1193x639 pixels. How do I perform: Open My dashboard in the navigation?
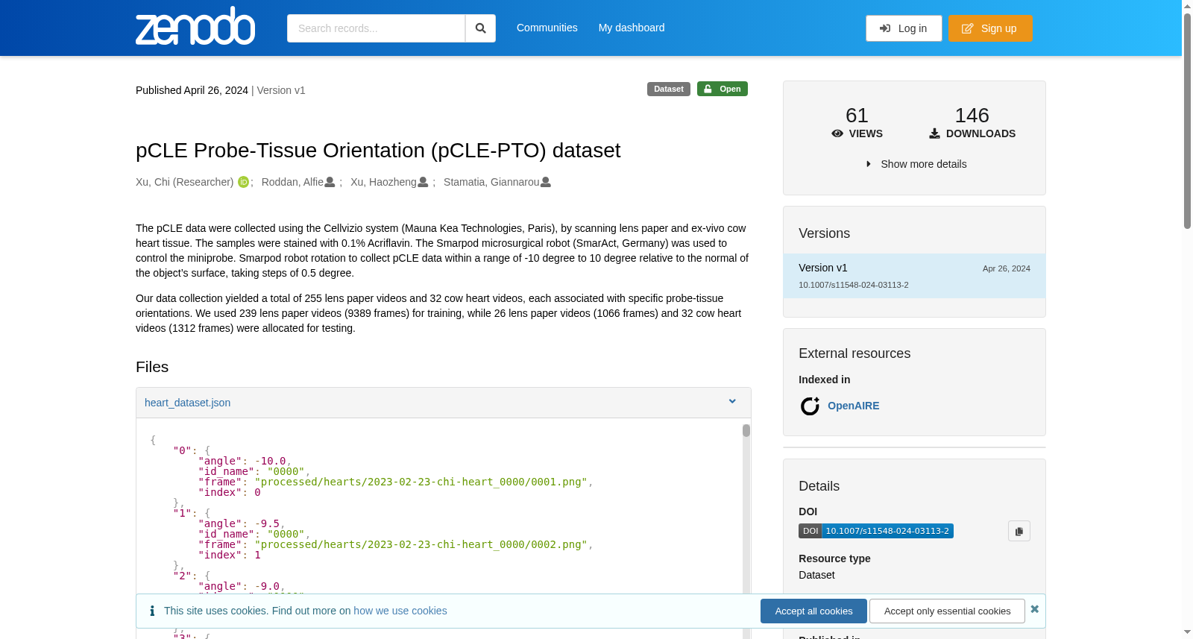(632, 28)
